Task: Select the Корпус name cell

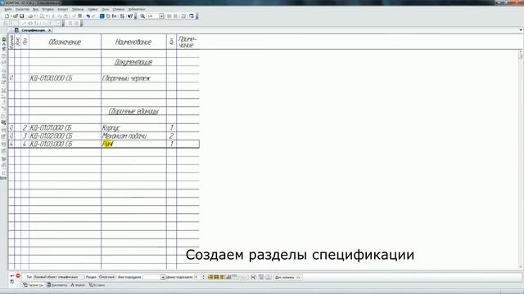Action: click(x=133, y=127)
